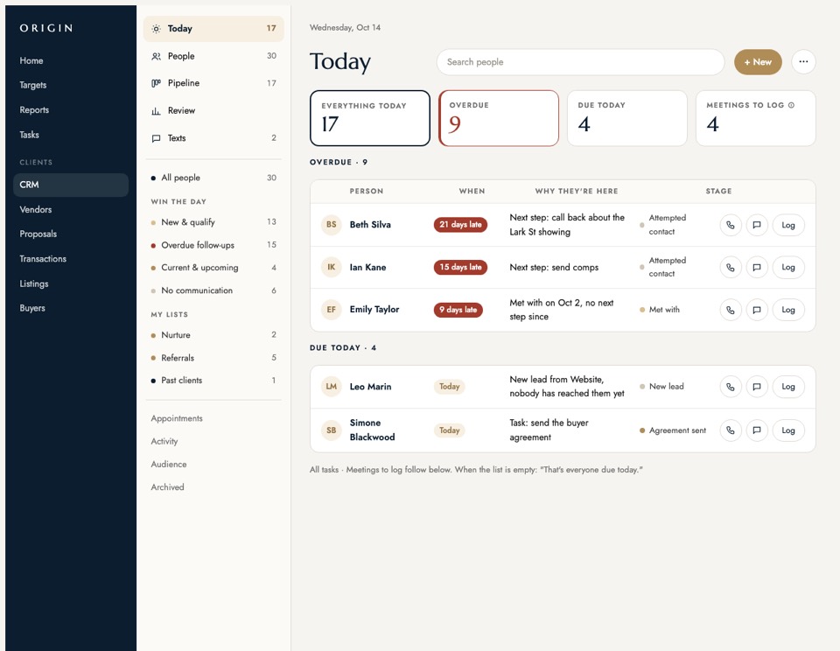Open the three-dot more options menu
Viewport: 840px width, 651px height.
pyautogui.click(x=803, y=61)
